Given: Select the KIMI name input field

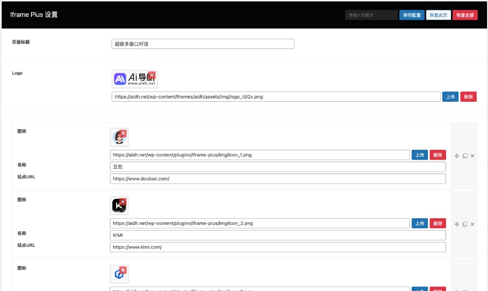Looking at the screenshot, I should coord(277,235).
